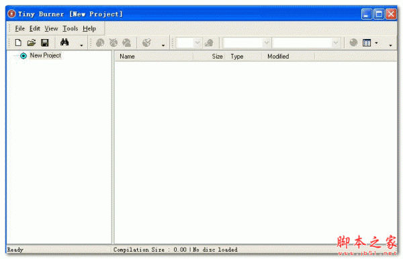The image size is (403, 259).
Task: Minimize the Tiny Burner window
Action: point(367,14)
